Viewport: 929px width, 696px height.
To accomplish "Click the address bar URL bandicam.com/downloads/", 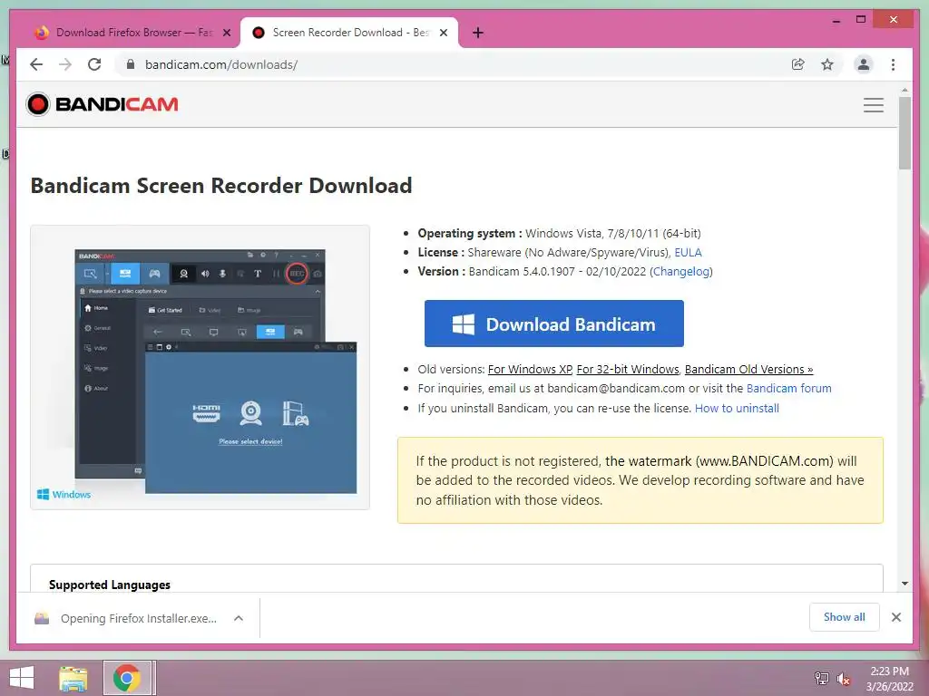I will click(221, 64).
